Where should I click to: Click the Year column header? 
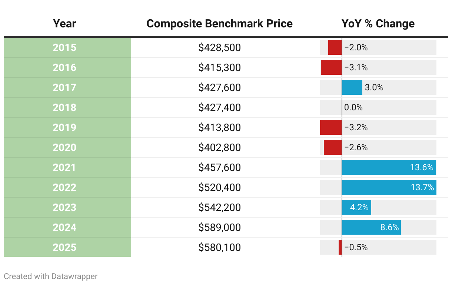click(x=64, y=24)
